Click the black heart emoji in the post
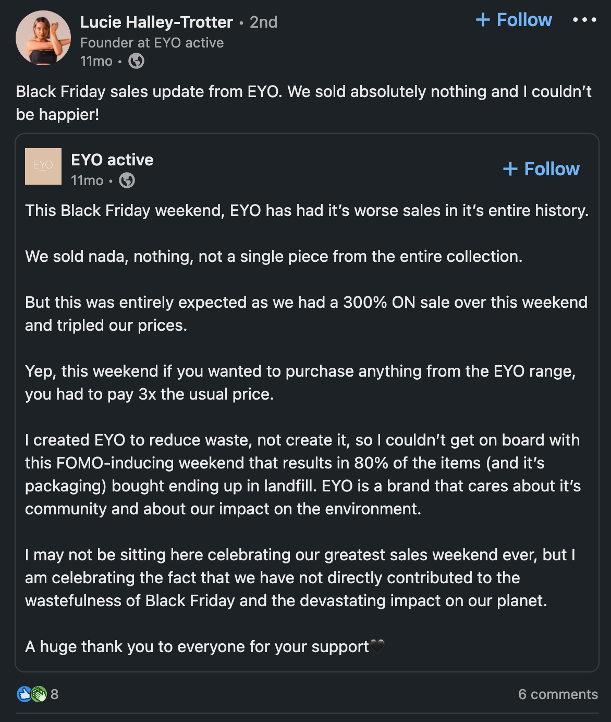The height and width of the screenshot is (722, 611). pos(377,646)
